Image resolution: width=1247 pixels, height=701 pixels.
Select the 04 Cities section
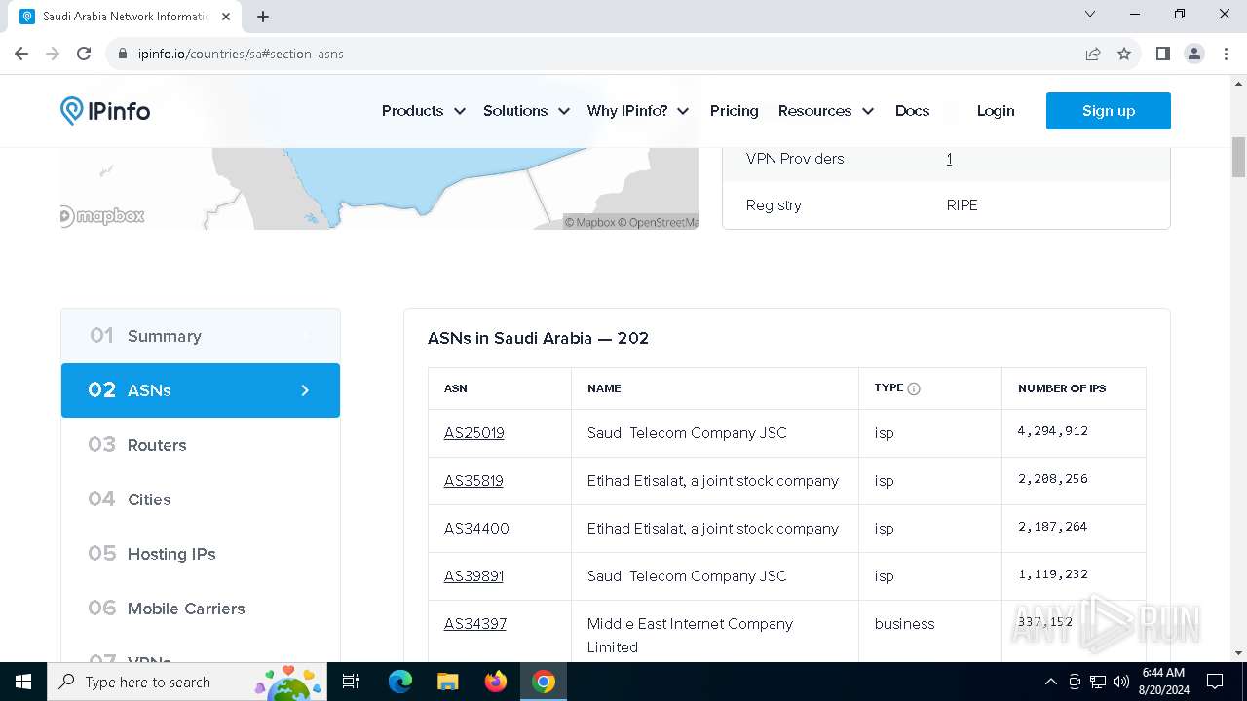pyautogui.click(x=201, y=499)
